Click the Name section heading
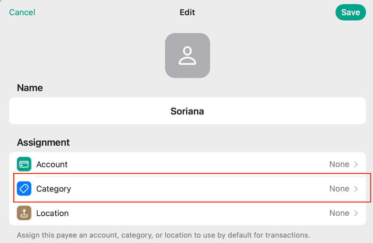Screen dimensions: 373x243 [30, 88]
